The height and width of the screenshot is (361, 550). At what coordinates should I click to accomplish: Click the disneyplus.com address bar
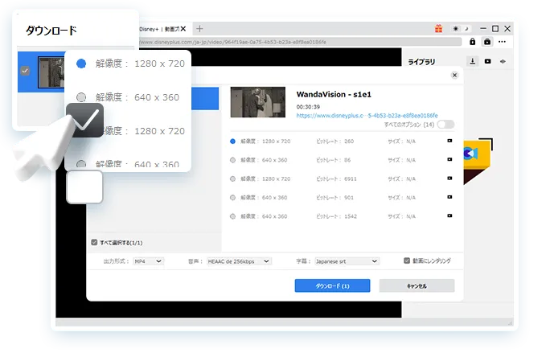coord(300,42)
